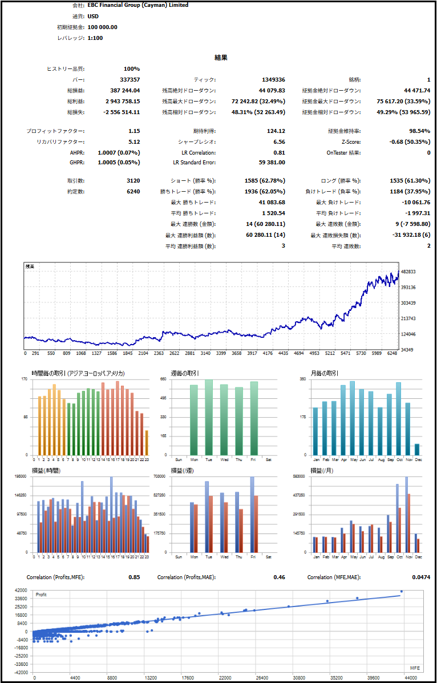Screen dimensions: 437x683
Task: Click the hour 23 bar in hourly trades chart
Action: point(147,442)
